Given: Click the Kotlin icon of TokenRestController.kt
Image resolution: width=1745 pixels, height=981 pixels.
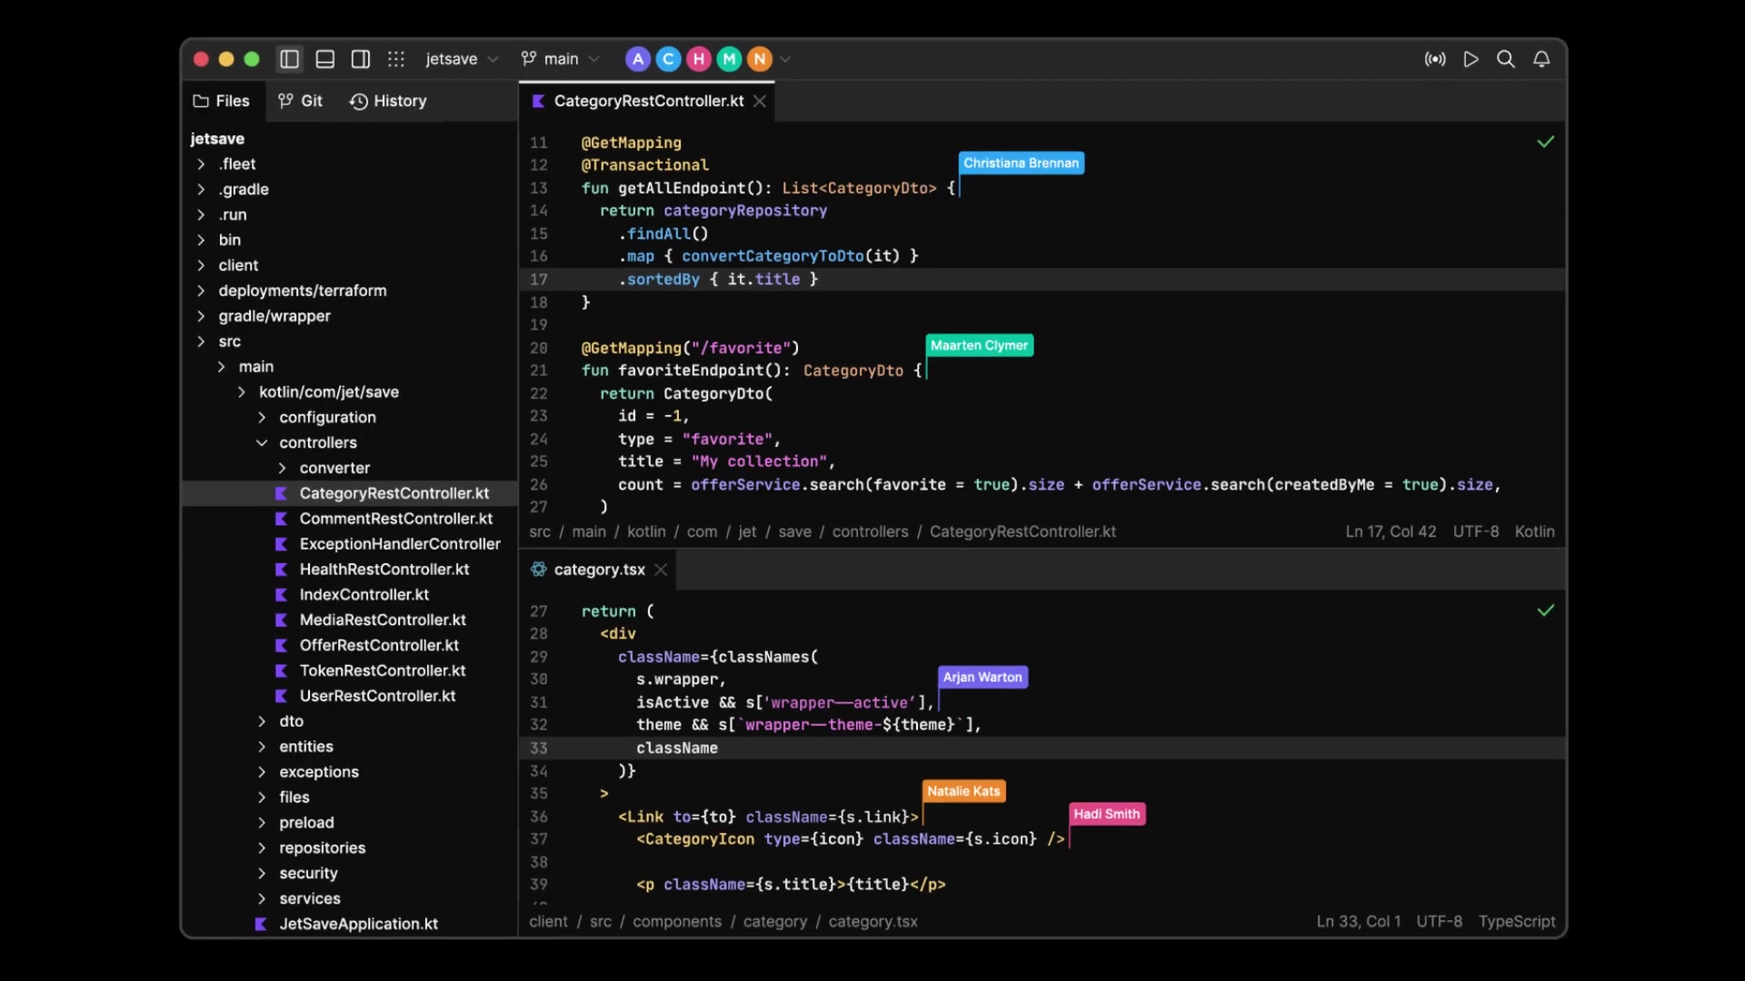Looking at the screenshot, I should (282, 671).
